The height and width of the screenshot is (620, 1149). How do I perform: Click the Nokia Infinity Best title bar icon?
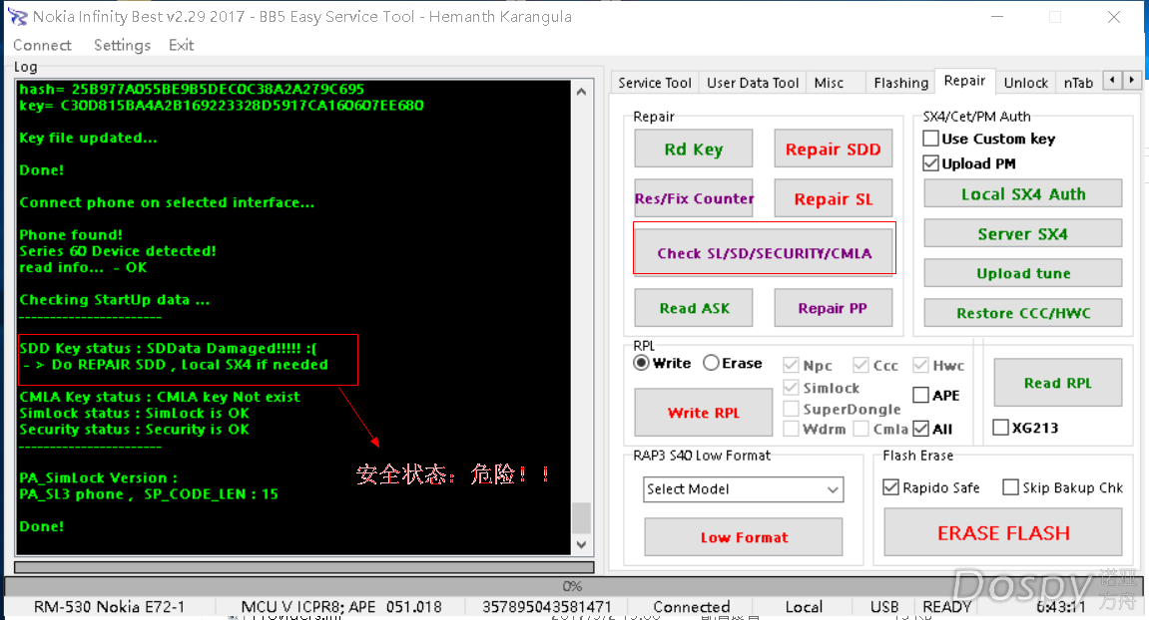18,17
